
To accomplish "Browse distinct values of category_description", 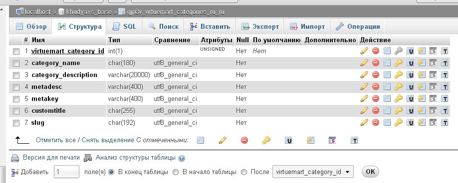I will pyautogui.click(x=387, y=75).
